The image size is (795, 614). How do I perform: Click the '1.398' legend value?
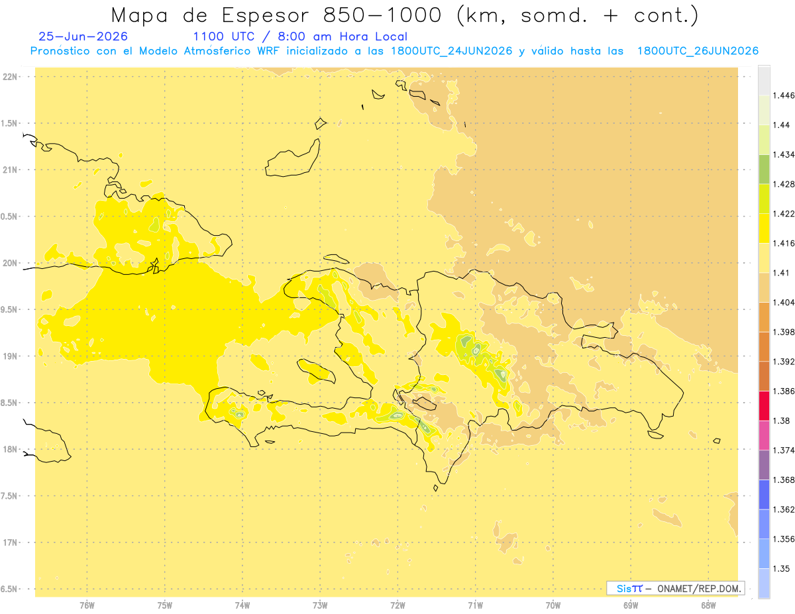[x=784, y=332]
